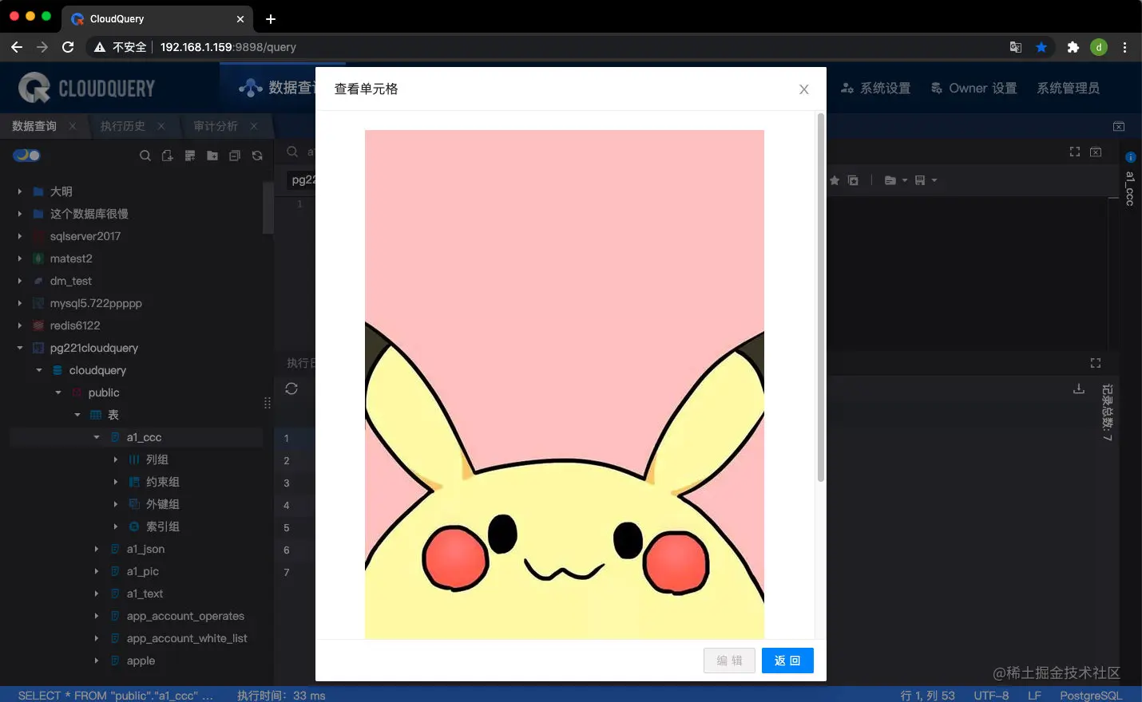The width and height of the screenshot is (1142, 702).
Task: Collapse the cloudquery database node
Action: pyautogui.click(x=39, y=370)
